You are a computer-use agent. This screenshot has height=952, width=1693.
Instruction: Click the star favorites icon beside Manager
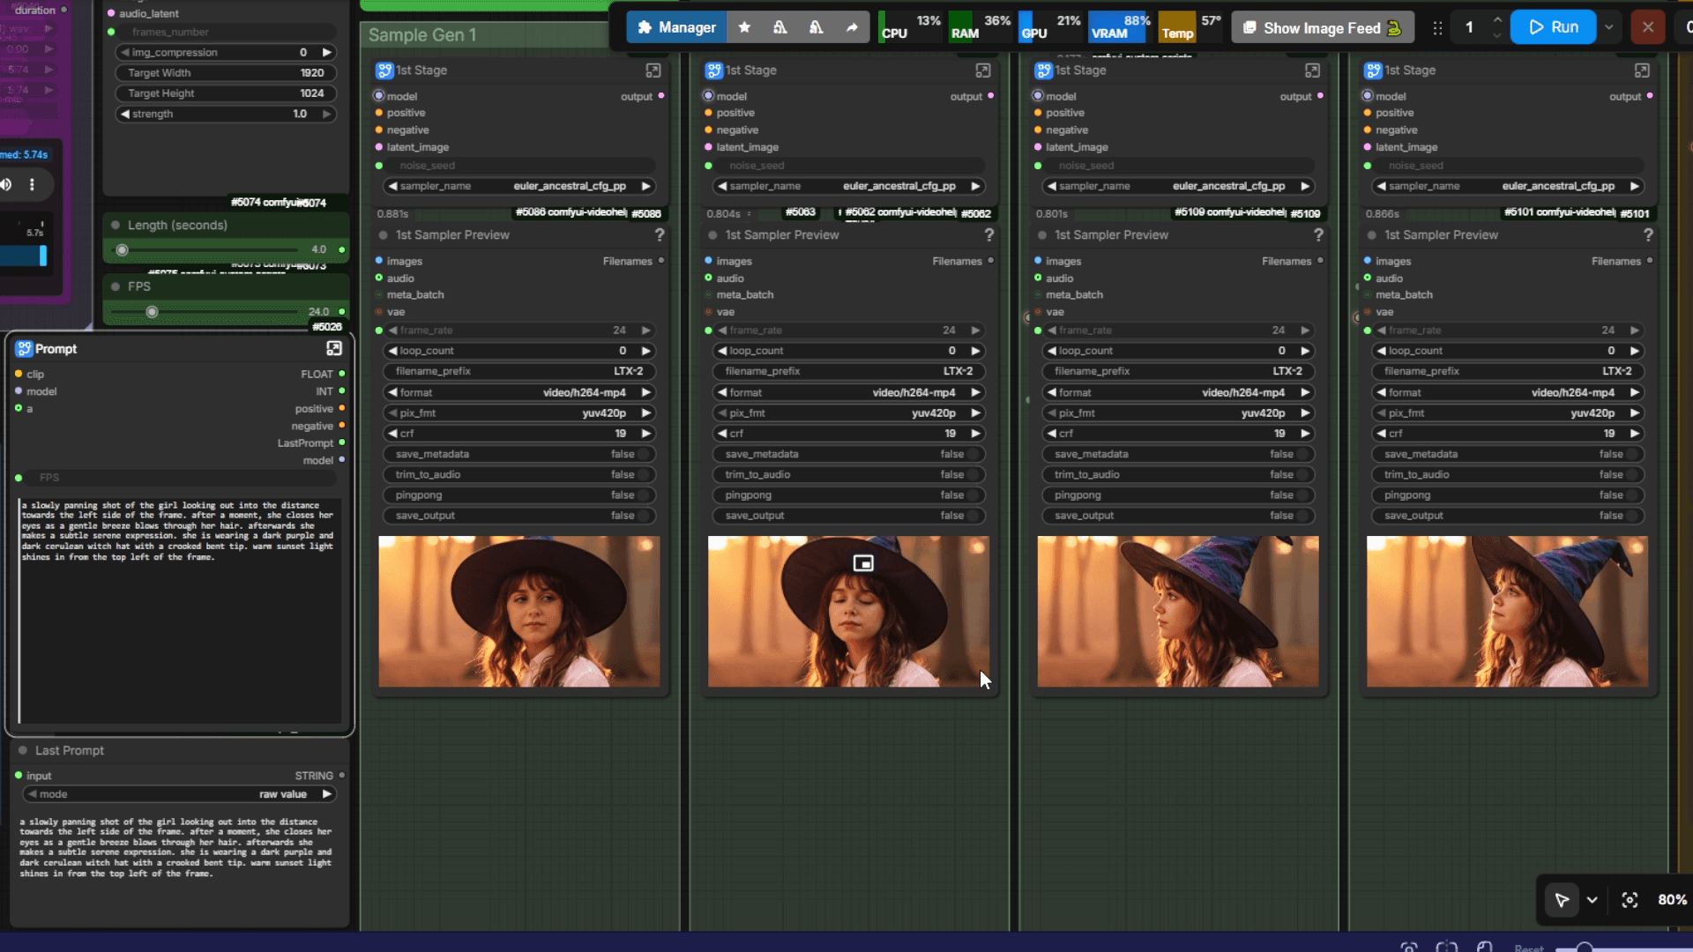click(744, 27)
